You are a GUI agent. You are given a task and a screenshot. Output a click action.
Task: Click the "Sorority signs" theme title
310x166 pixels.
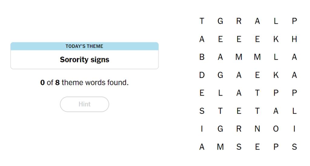pyautogui.click(x=84, y=60)
